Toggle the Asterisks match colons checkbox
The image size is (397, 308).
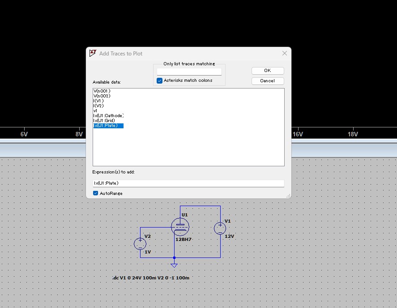(159, 80)
